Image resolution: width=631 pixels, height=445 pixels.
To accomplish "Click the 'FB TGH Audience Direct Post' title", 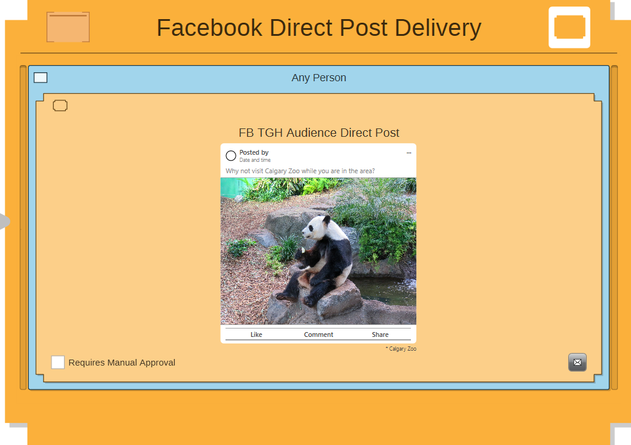I will click(319, 133).
